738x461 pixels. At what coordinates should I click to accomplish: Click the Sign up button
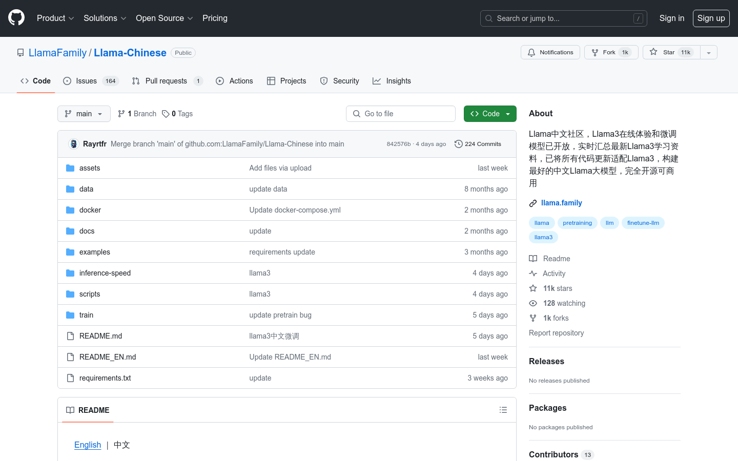[x=711, y=18]
